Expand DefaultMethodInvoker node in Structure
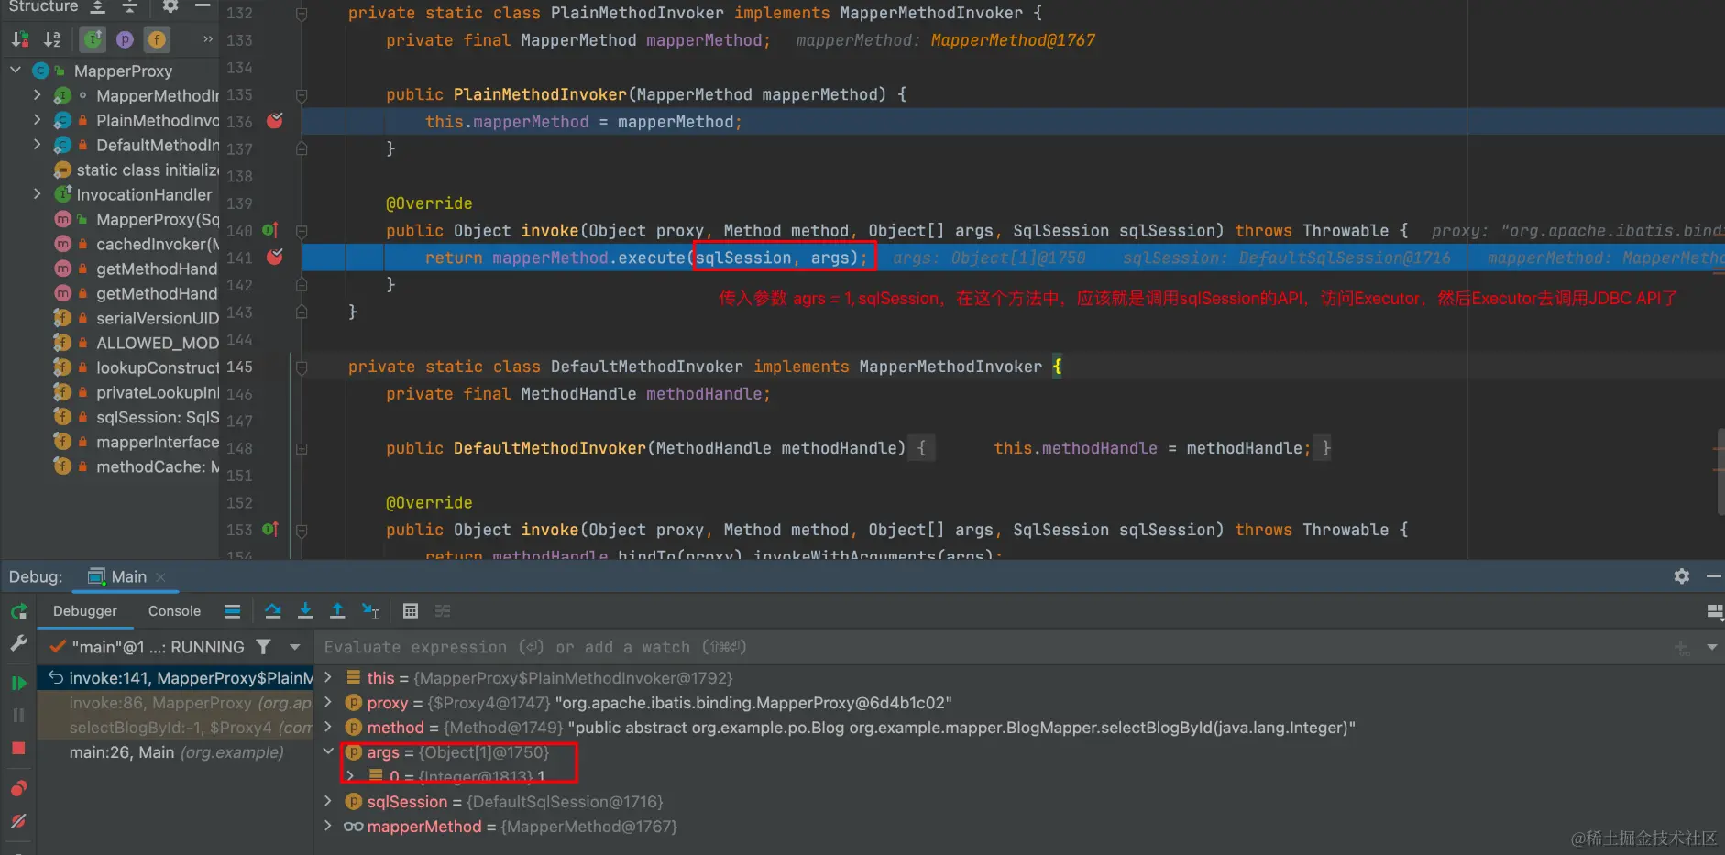 (37, 145)
